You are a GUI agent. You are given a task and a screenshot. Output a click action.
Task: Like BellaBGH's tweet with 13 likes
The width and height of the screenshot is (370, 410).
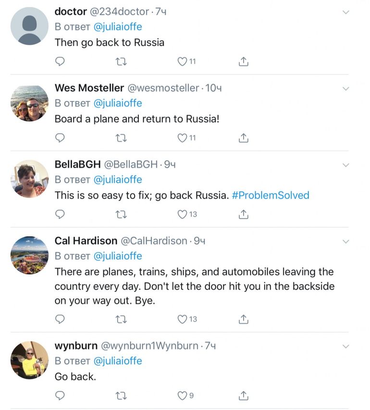(x=182, y=214)
